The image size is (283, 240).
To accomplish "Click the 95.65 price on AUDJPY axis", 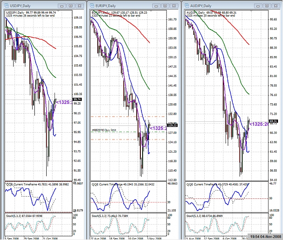I will tap(273, 19).
